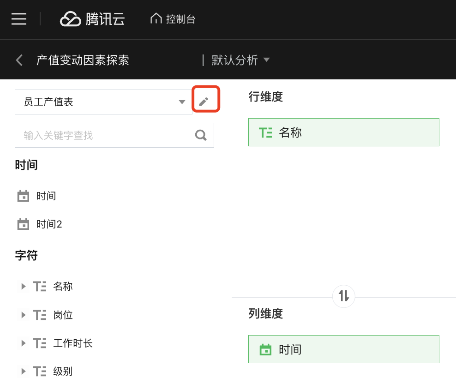Select the 级别 text field
Screen dimensions: 456x384
[63, 371]
